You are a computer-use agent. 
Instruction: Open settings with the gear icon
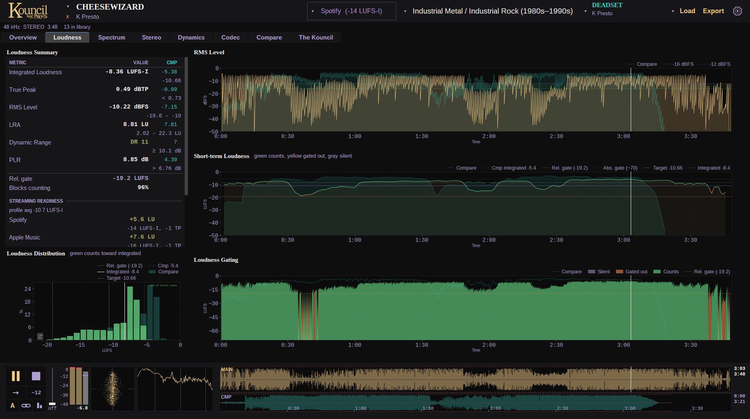point(738,11)
